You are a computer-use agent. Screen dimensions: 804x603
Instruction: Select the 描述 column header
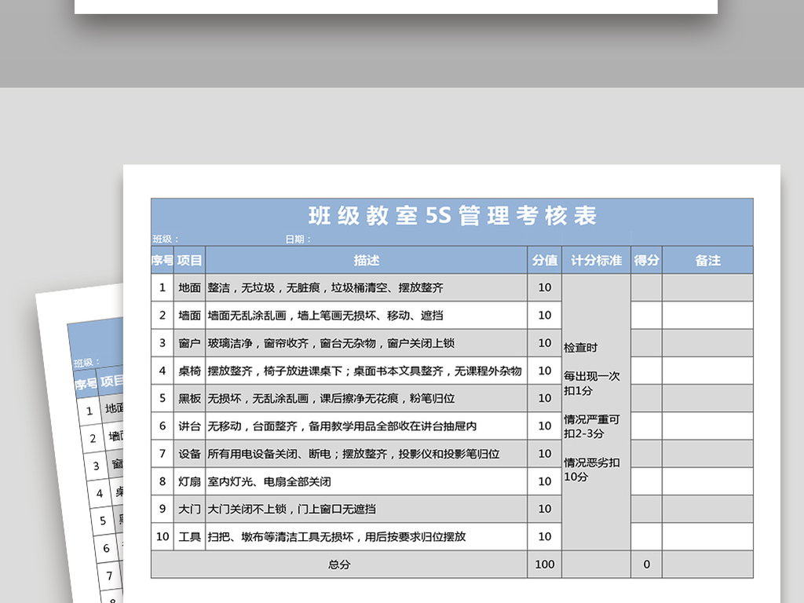(x=365, y=260)
